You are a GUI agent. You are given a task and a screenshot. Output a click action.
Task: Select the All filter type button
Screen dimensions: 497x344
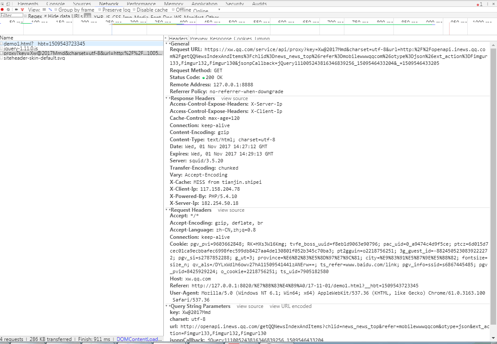click(87, 16)
